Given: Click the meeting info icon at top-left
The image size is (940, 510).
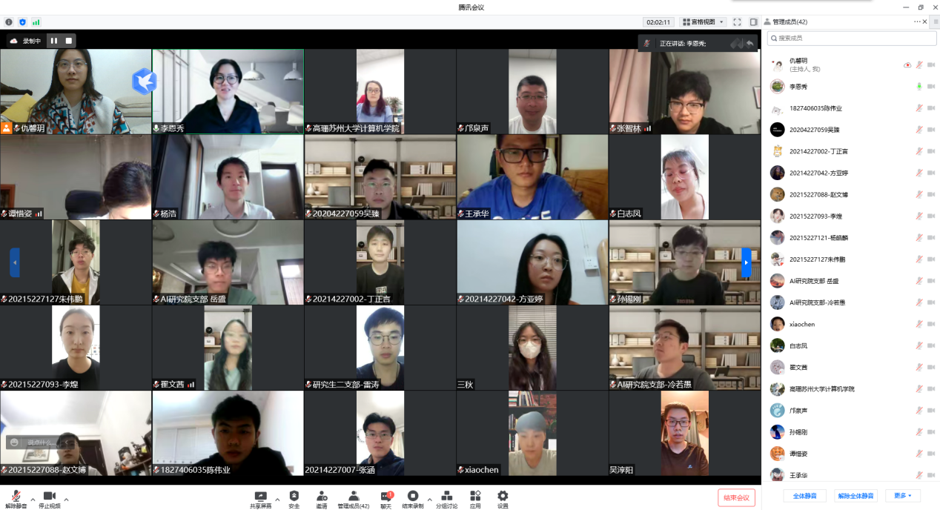Looking at the screenshot, I should [x=9, y=22].
